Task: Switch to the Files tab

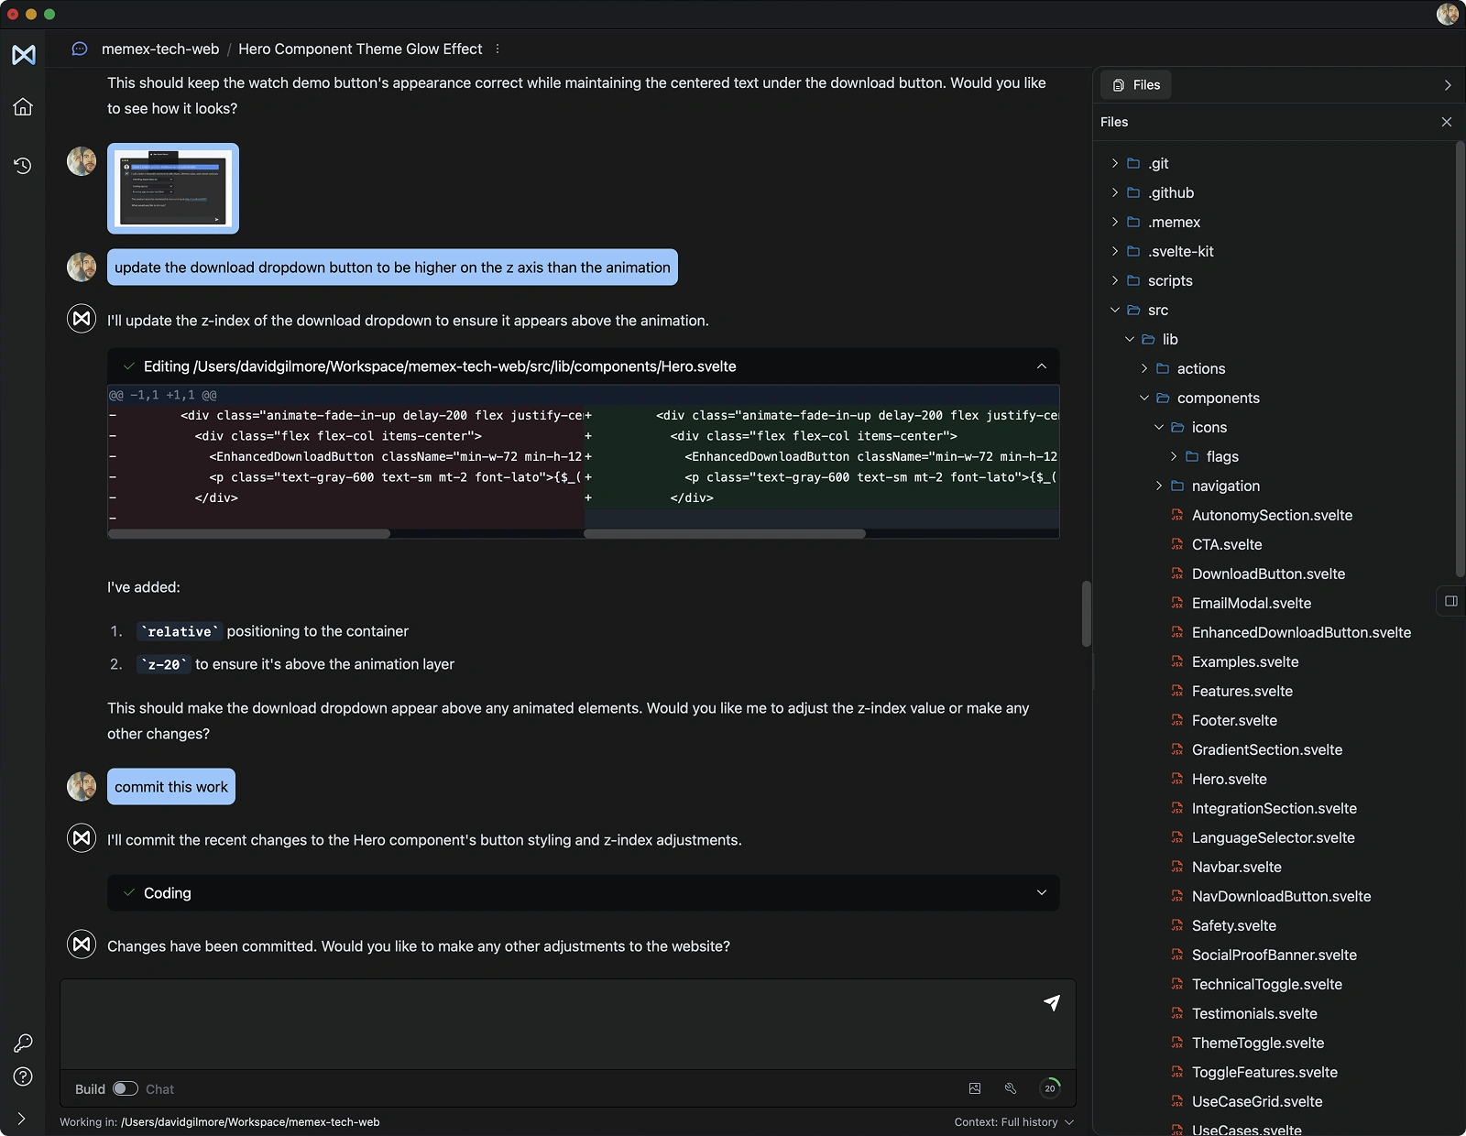Action: click(1134, 84)
